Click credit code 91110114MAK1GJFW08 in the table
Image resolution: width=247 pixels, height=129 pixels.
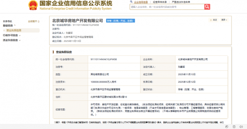[x=103, y=59]
